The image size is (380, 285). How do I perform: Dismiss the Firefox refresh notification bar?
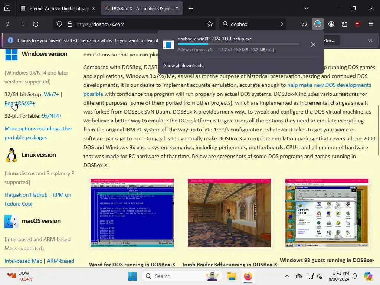click(371, 40)
